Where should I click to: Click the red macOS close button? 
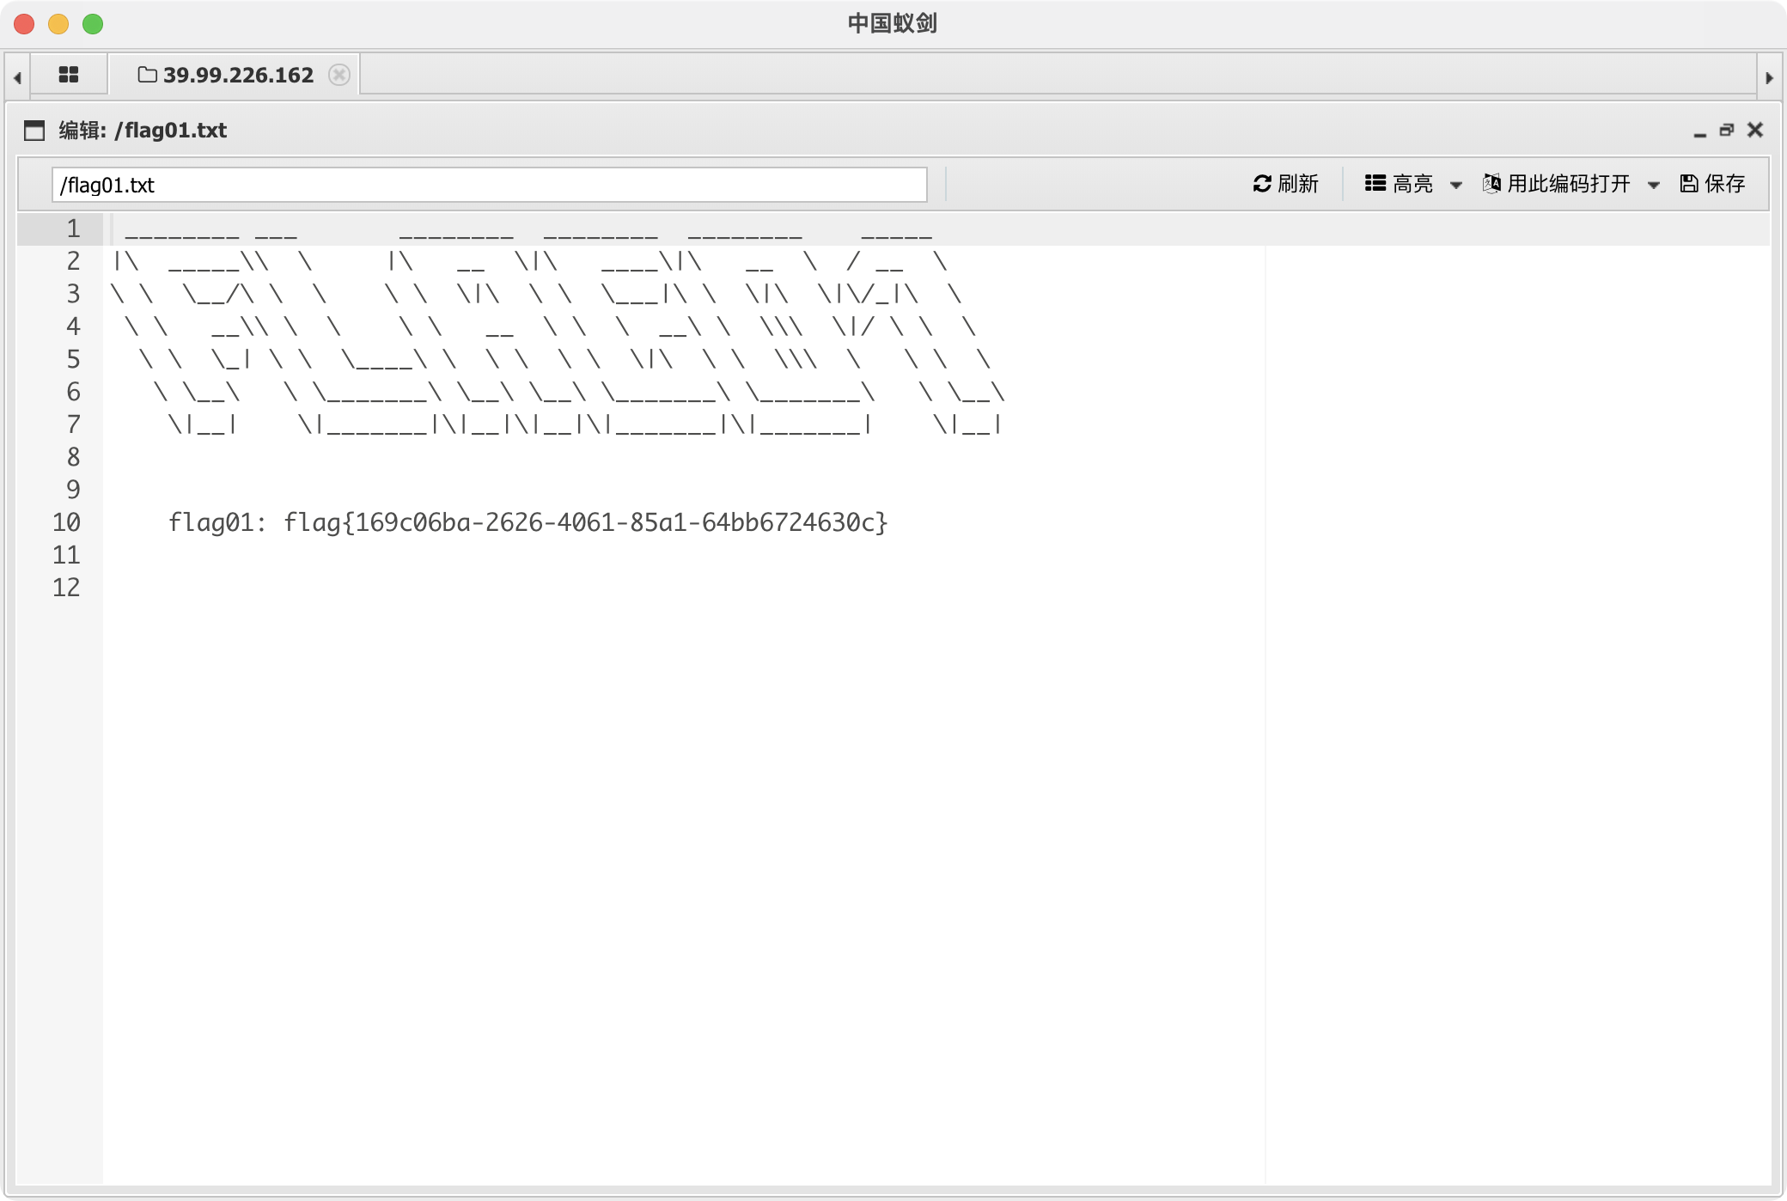pyautogui.click(x=24, y=24)
